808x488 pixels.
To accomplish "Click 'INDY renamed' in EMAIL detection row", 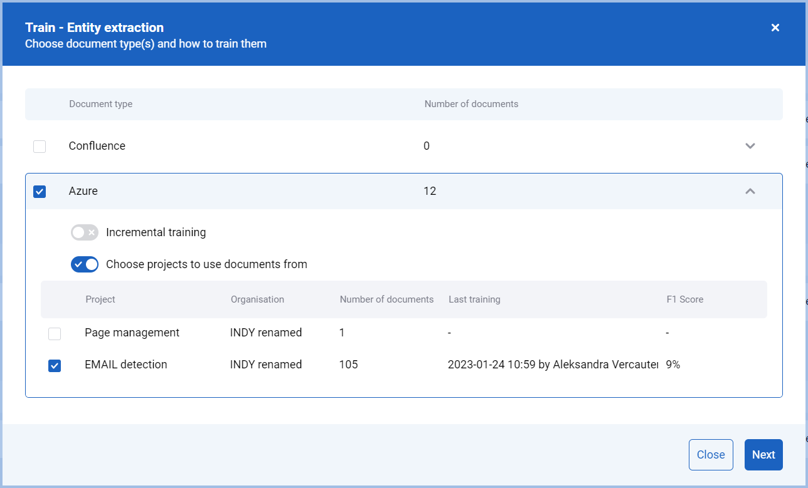I will [x=266, y=365].
